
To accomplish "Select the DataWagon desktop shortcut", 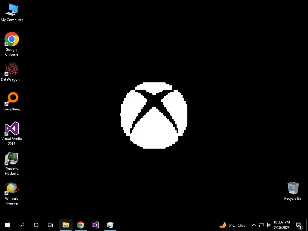I will [x=12, y=72].
